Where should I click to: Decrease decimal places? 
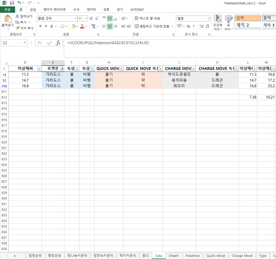[207, 27]
